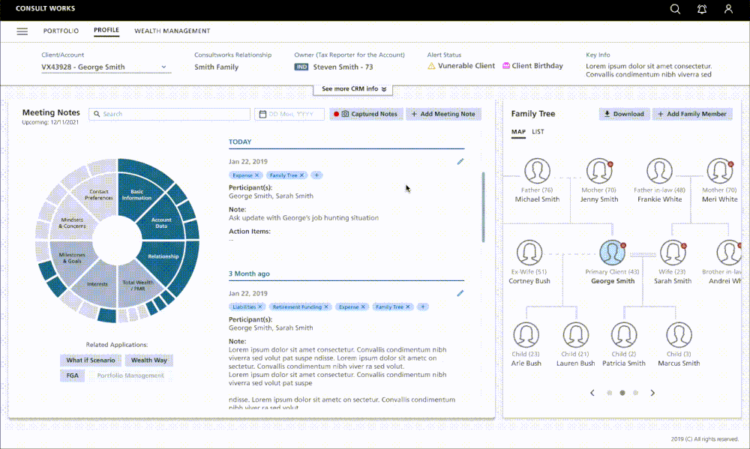The width and height of the screenshot is (750, 449).
Task: Click meeting notes vertical scrollbar
Action: (x=483, y=207)
